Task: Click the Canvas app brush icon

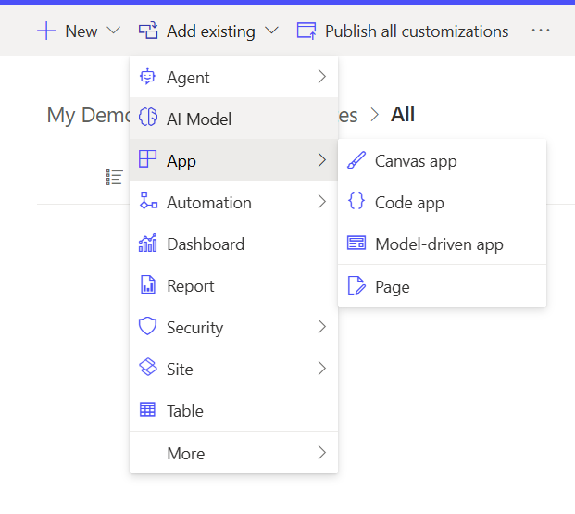Action: click(x=356, y=160)
